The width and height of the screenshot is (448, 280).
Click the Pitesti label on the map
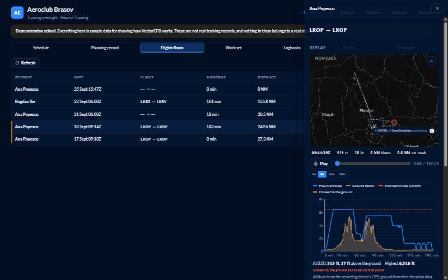point(328,115)
